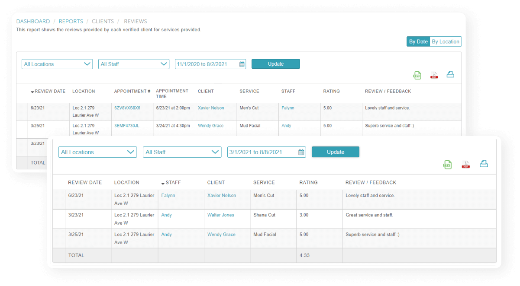Open All Staff dropdown in back panel

point(134,64)
